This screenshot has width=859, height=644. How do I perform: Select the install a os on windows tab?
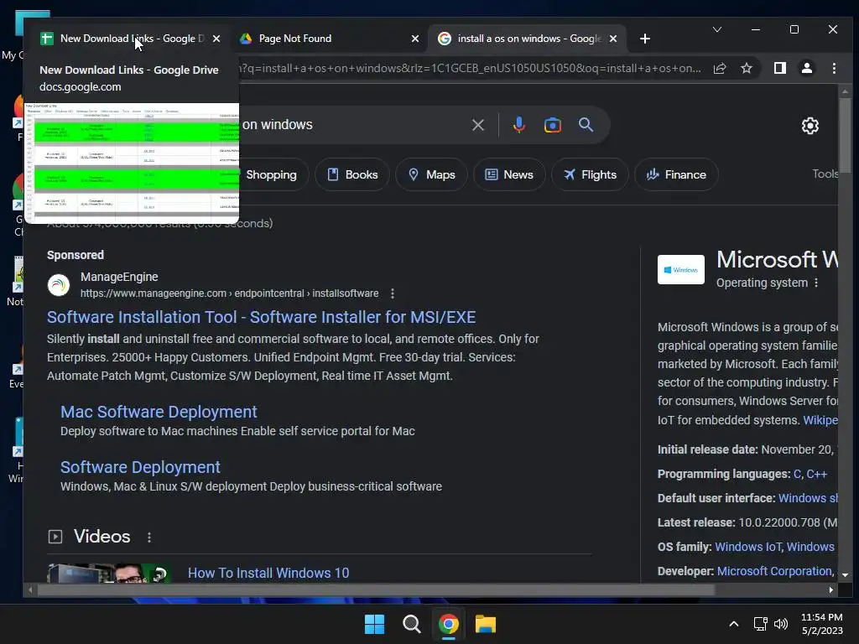(x=527, y=39)
